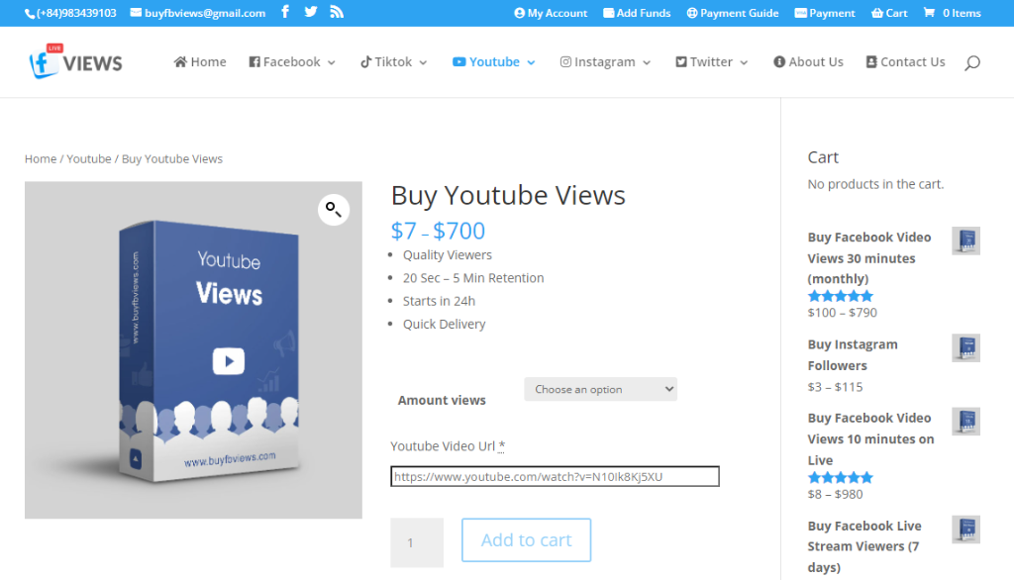The image size is (1014, 580).
Task: Click Home in the breadcrumb
Action: coord(41,159)
